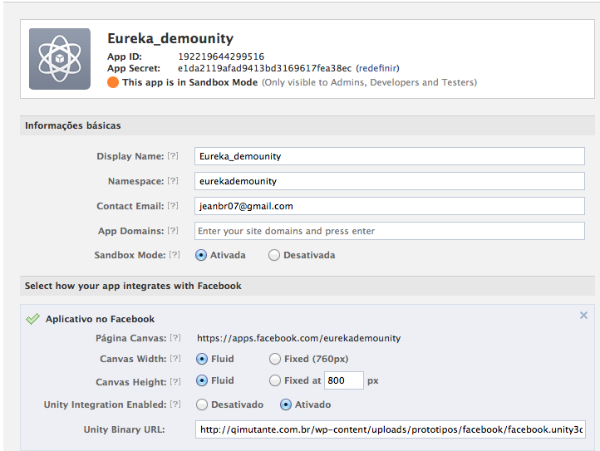Viewport: 600px width, 451px height.
Task: Click the redefinir link for App Secret
Action: tap(377, 68)
